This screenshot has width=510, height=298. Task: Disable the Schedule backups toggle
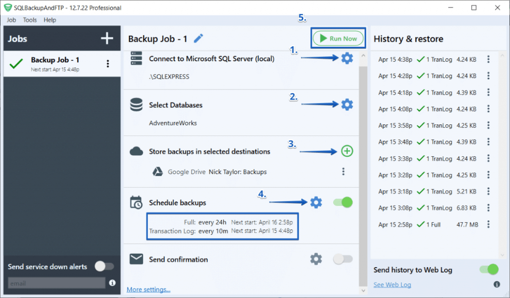[343, 202]
